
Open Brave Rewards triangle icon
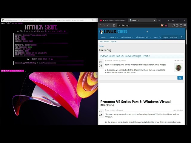pyautogui.click(x=166, y=25)
